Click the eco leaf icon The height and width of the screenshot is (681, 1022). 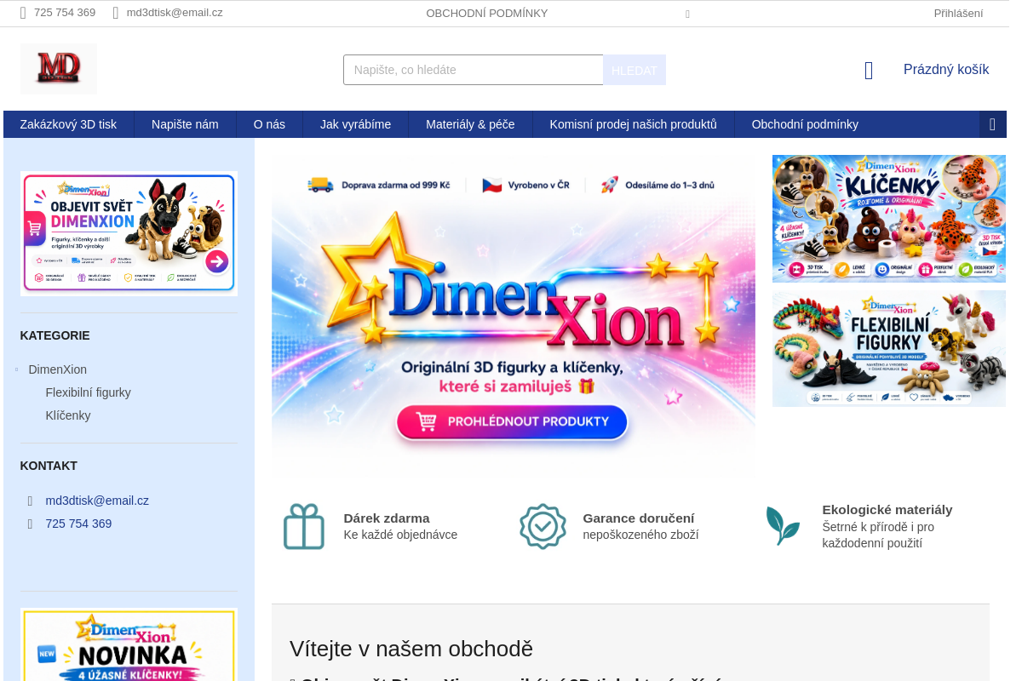(x=783, y=526)
